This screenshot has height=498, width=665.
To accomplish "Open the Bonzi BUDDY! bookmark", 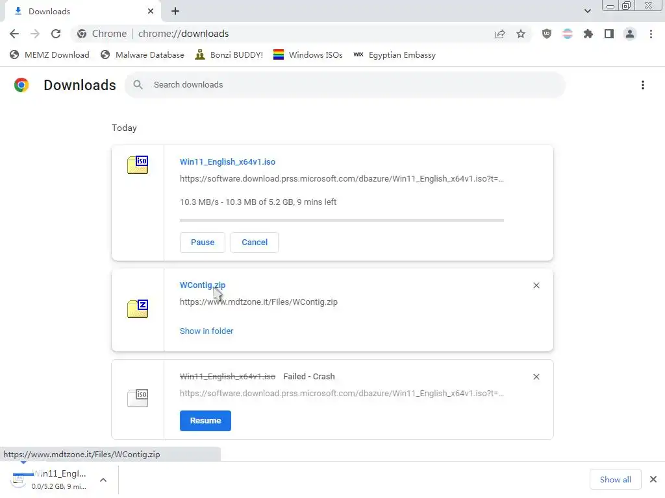I will pyautogui.click(x=229, y=55).
